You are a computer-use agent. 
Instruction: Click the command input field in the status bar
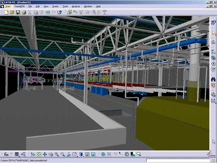point(178,161)
